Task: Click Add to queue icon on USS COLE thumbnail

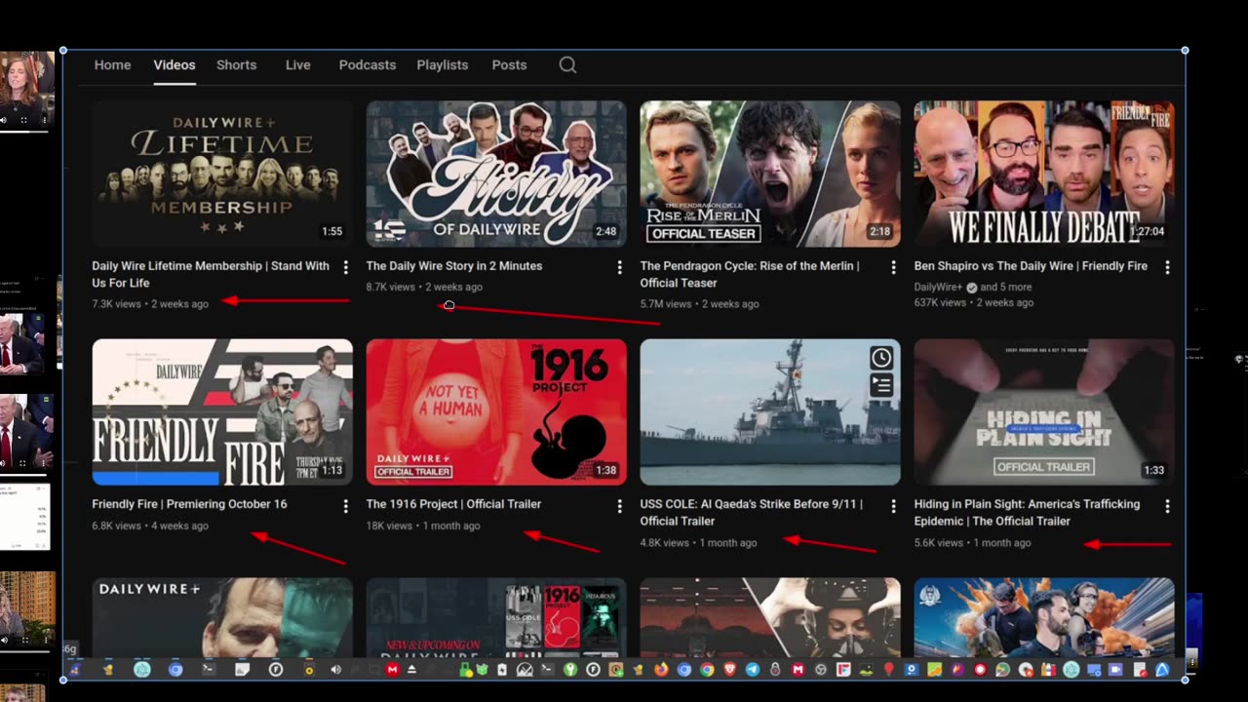Action: pos(881,385)
